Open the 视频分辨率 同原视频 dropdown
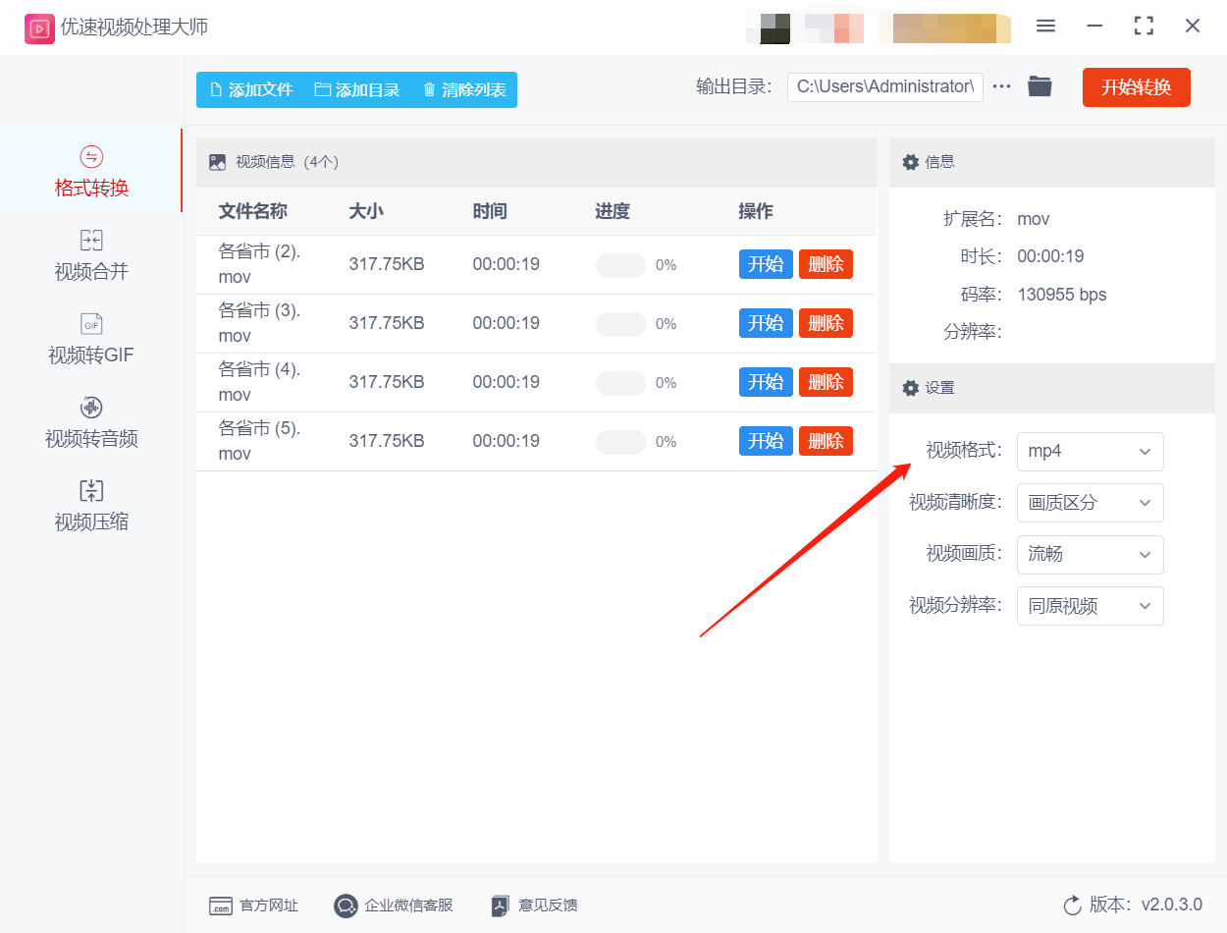 coord(1090,606)
